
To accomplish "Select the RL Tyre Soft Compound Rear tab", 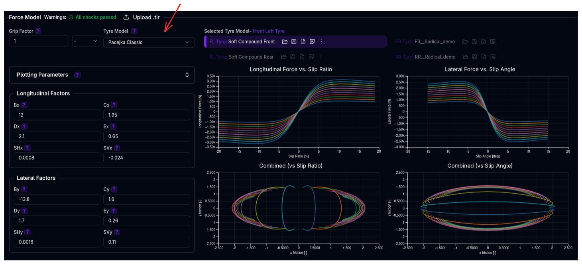I will 242,57.
